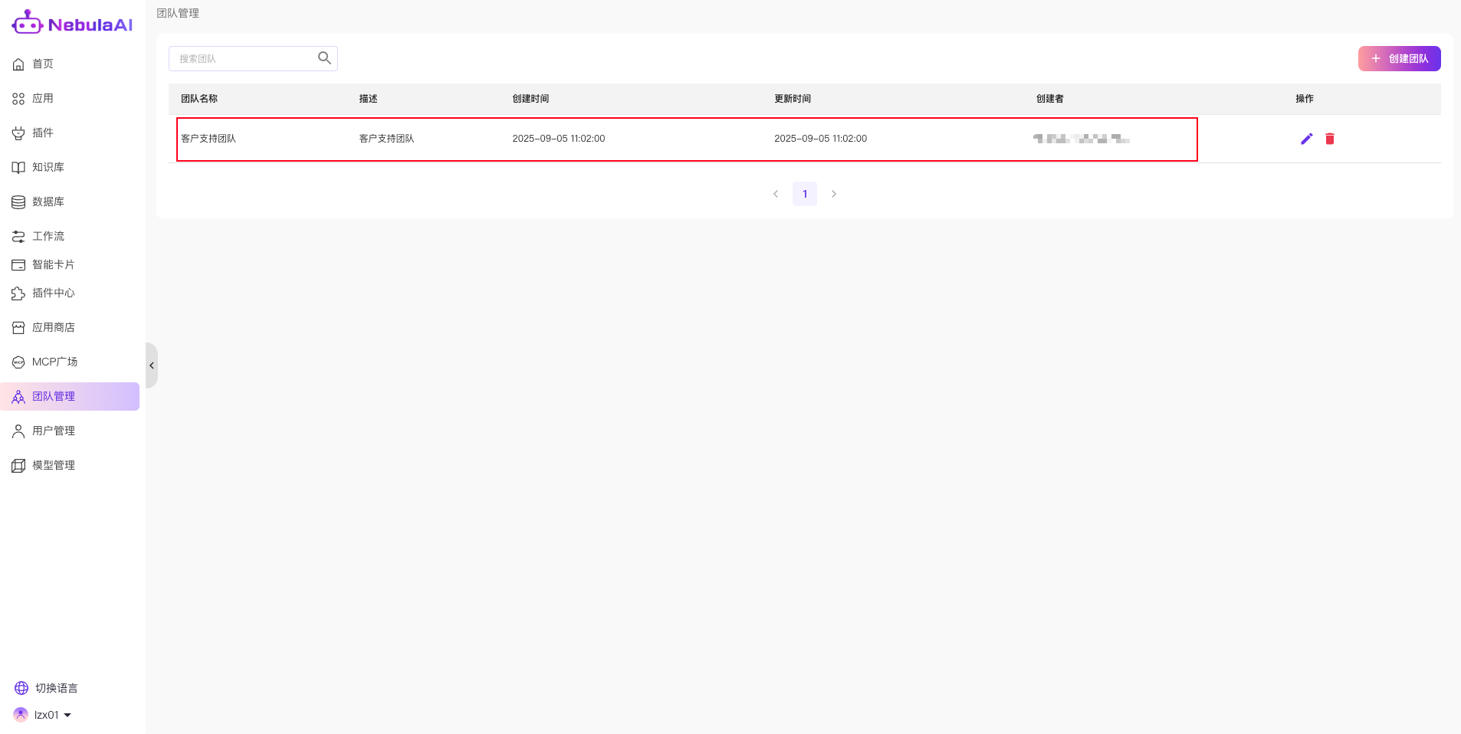This screenshot has width=1461, height=734.
Task: Open the 首页 home icon
Action: coord(18,64)
